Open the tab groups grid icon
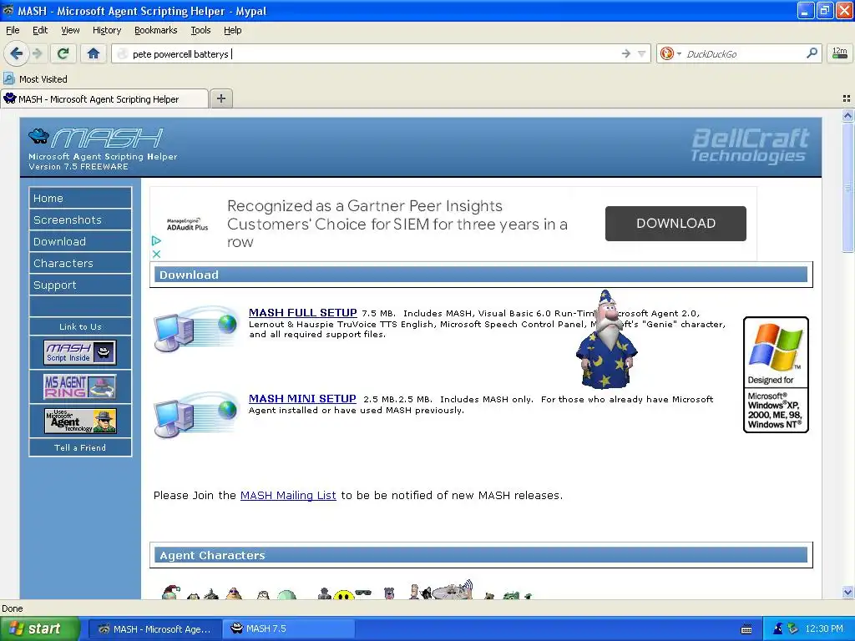 coord(847,98)
